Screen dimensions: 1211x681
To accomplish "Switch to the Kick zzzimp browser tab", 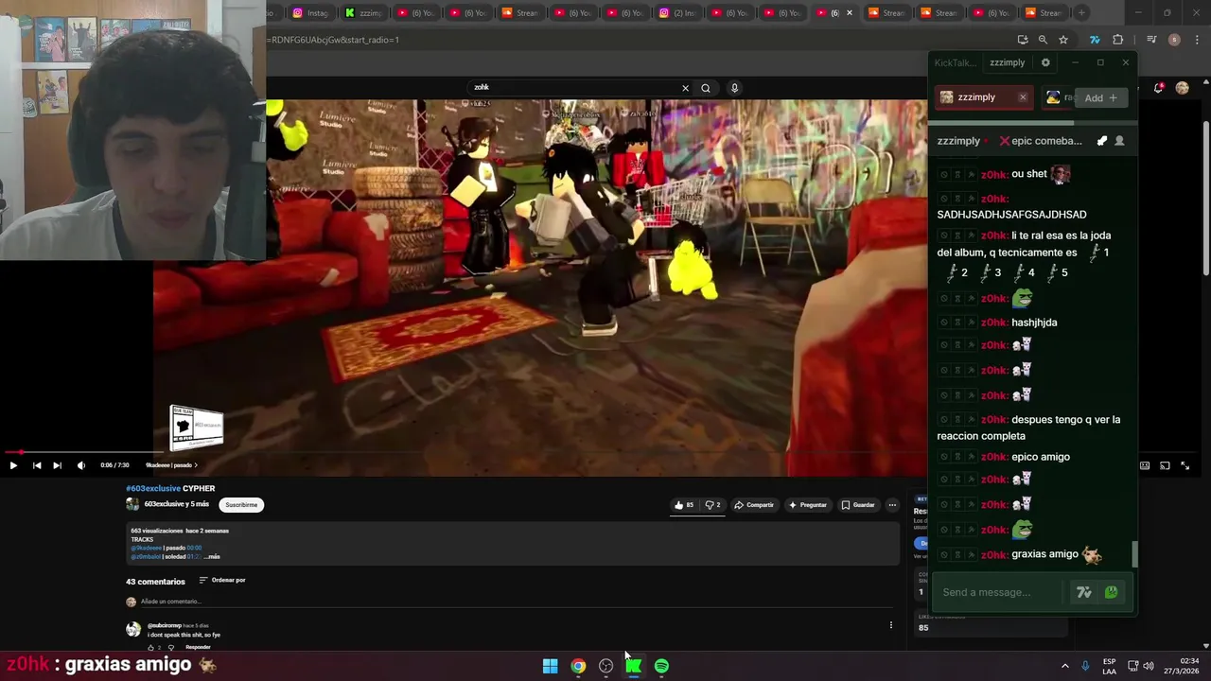I will tap(363, 13).
